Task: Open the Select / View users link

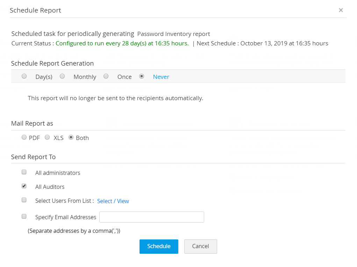Action: 113,201
